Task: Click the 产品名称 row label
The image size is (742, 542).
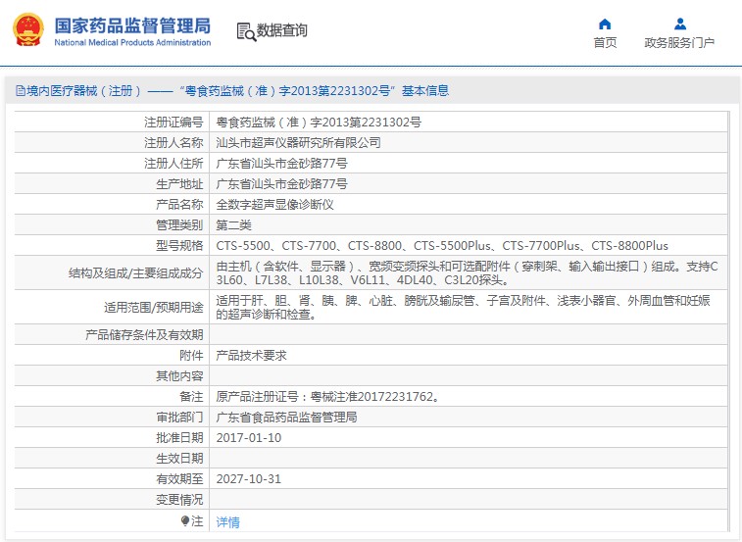Action: tap(179, 205)
